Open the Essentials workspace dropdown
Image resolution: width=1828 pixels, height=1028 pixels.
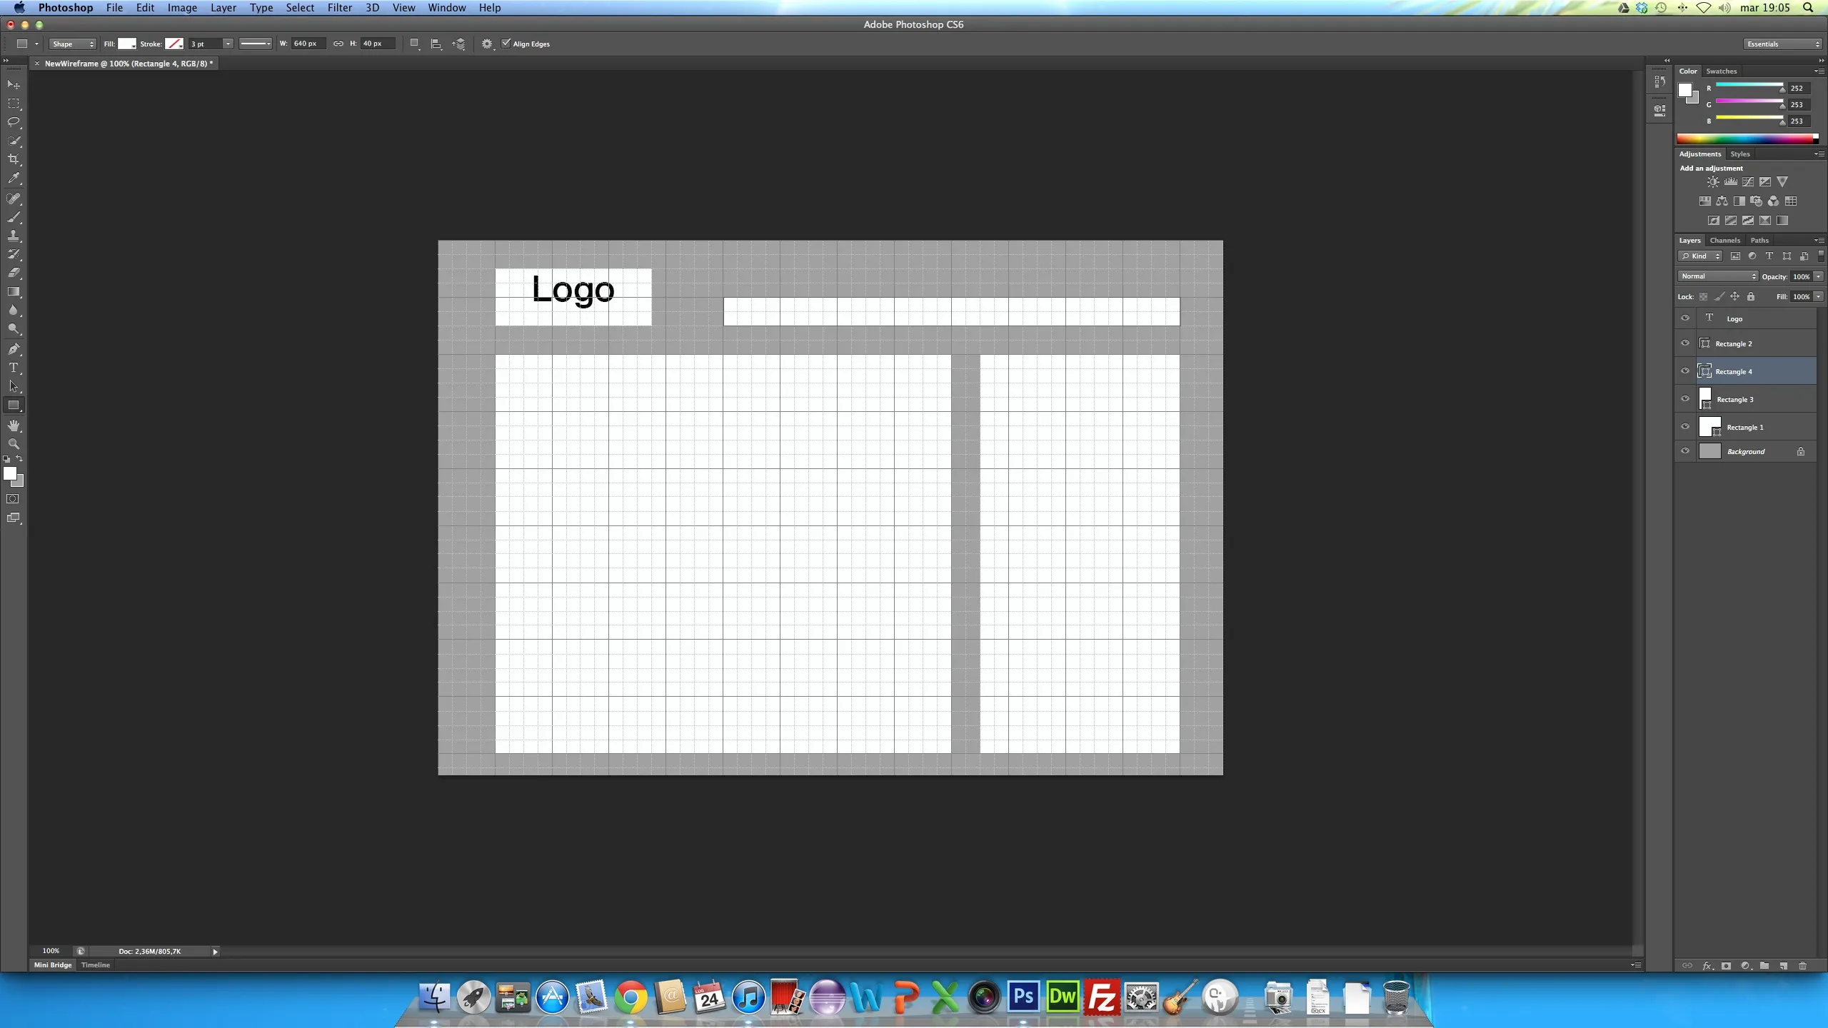[1783, 44]
